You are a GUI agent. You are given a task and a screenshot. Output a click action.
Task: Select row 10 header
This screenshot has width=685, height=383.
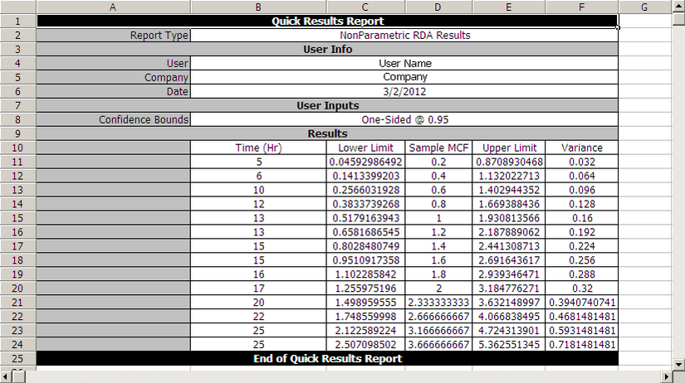[18, 148]
